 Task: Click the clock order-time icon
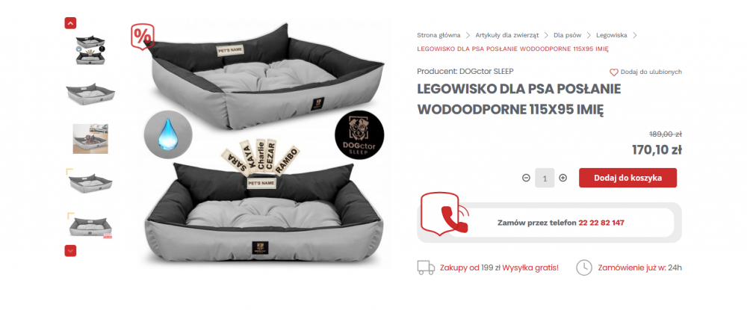584,267
